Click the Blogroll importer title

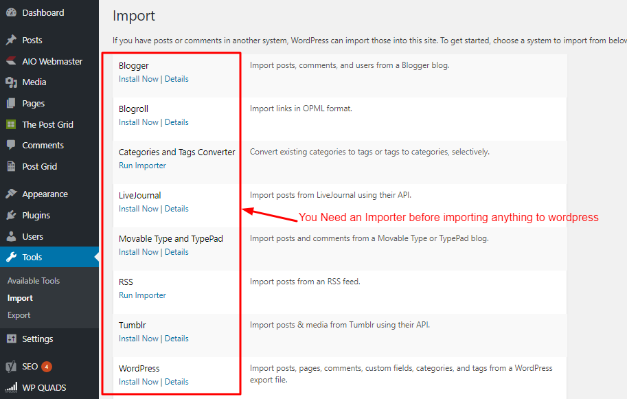(x=133, y=109)
